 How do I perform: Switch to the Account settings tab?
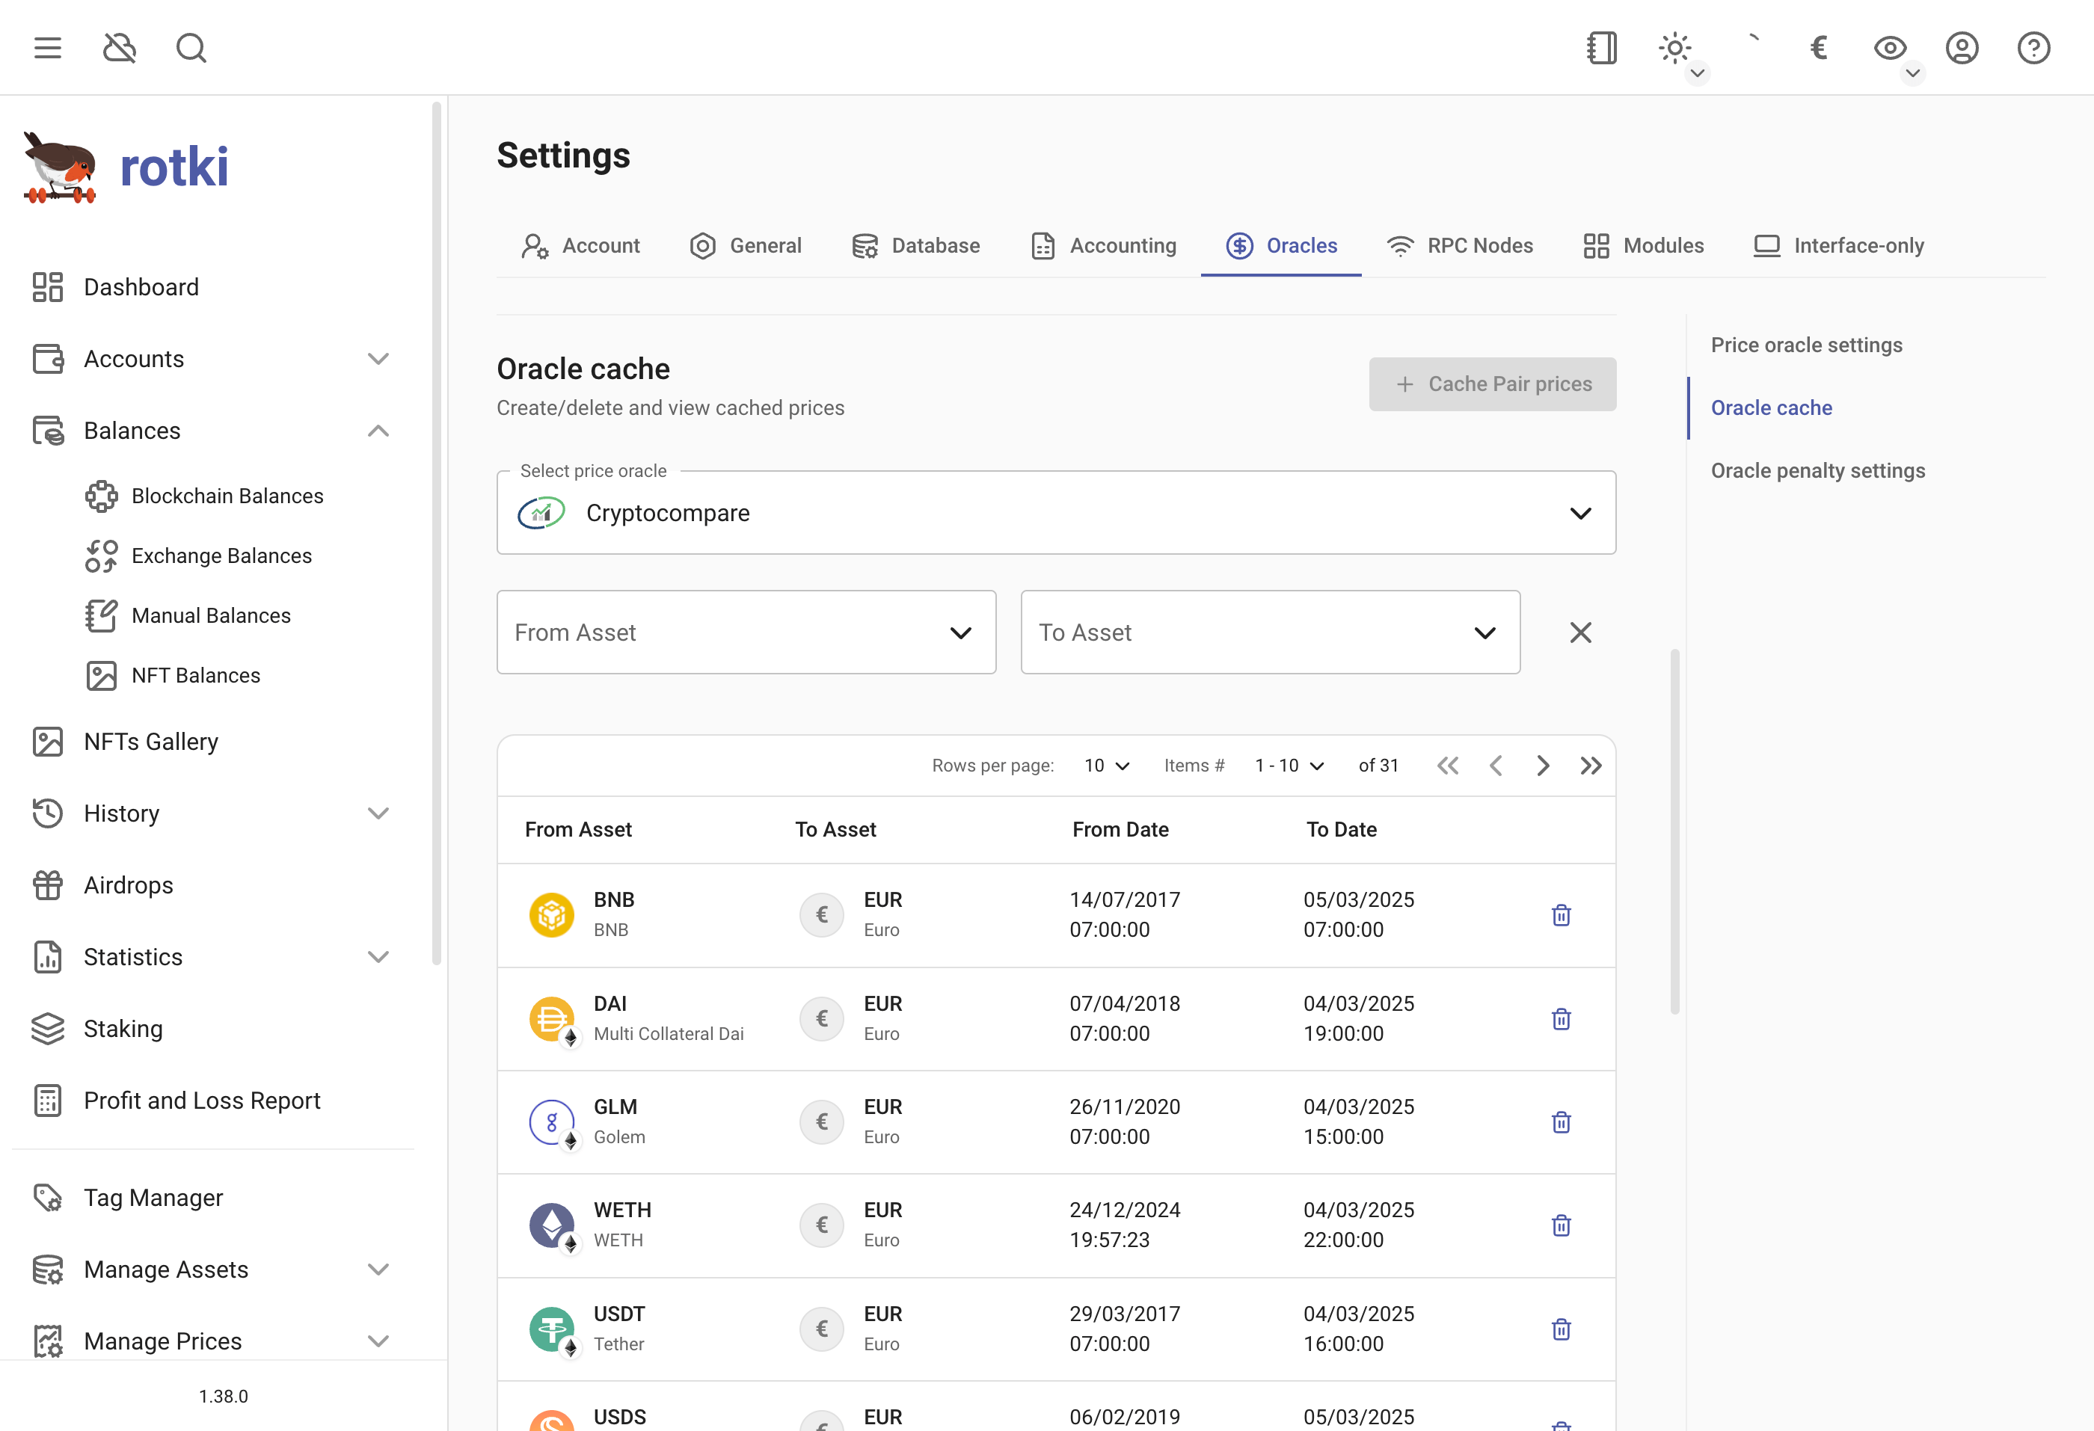point(580,246)
